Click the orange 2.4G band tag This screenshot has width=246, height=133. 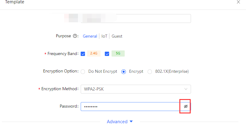tap(94, 54)
